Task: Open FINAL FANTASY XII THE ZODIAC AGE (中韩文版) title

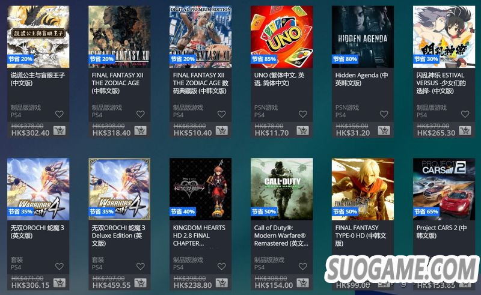Action: pyautogui.click(x=118, y=83)
